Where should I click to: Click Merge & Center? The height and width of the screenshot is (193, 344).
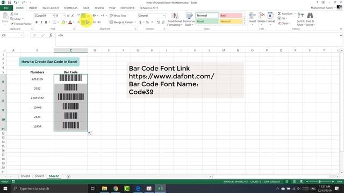coord(121,22)
